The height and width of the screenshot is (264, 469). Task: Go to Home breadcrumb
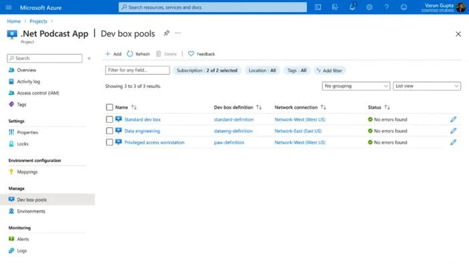point(14,21)
